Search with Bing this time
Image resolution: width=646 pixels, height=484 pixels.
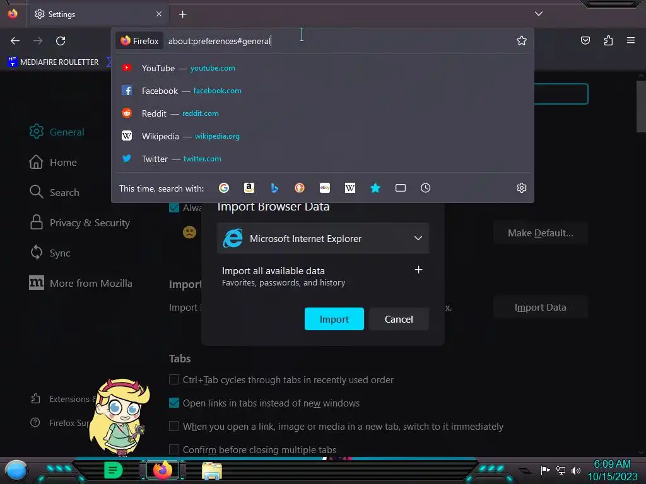tap(274, 188)
